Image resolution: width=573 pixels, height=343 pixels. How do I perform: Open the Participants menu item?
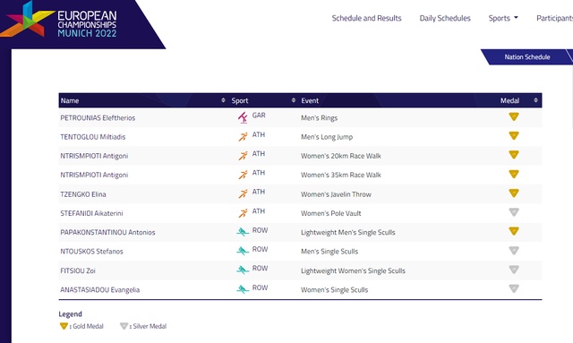pos(554,18)
